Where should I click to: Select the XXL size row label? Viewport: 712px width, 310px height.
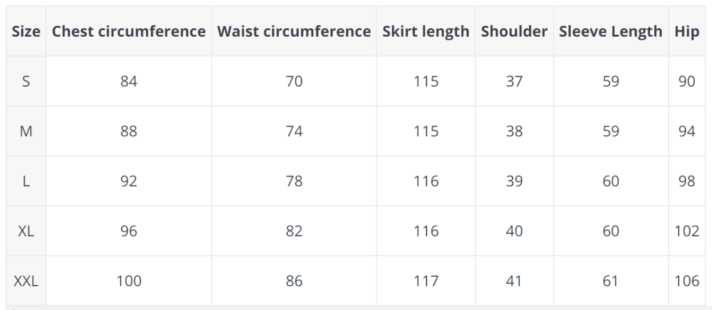click(26, 280)
